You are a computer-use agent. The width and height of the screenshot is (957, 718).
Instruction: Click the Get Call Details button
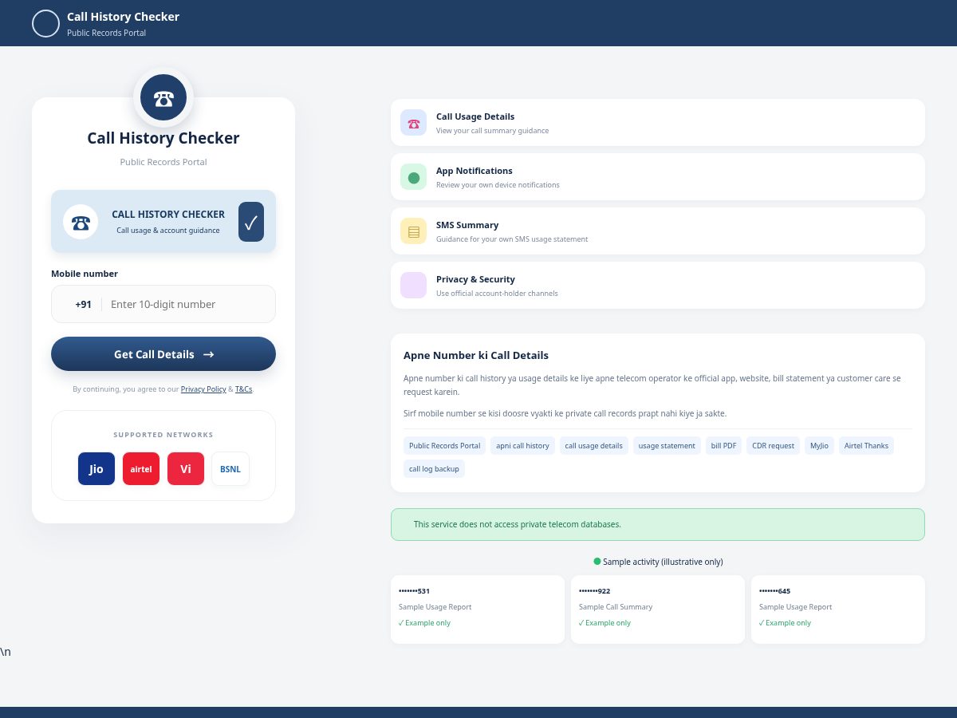coord(163,354)
